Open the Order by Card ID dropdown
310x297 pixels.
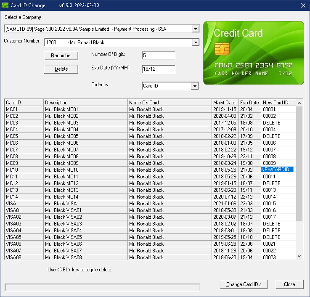[195, 86]
